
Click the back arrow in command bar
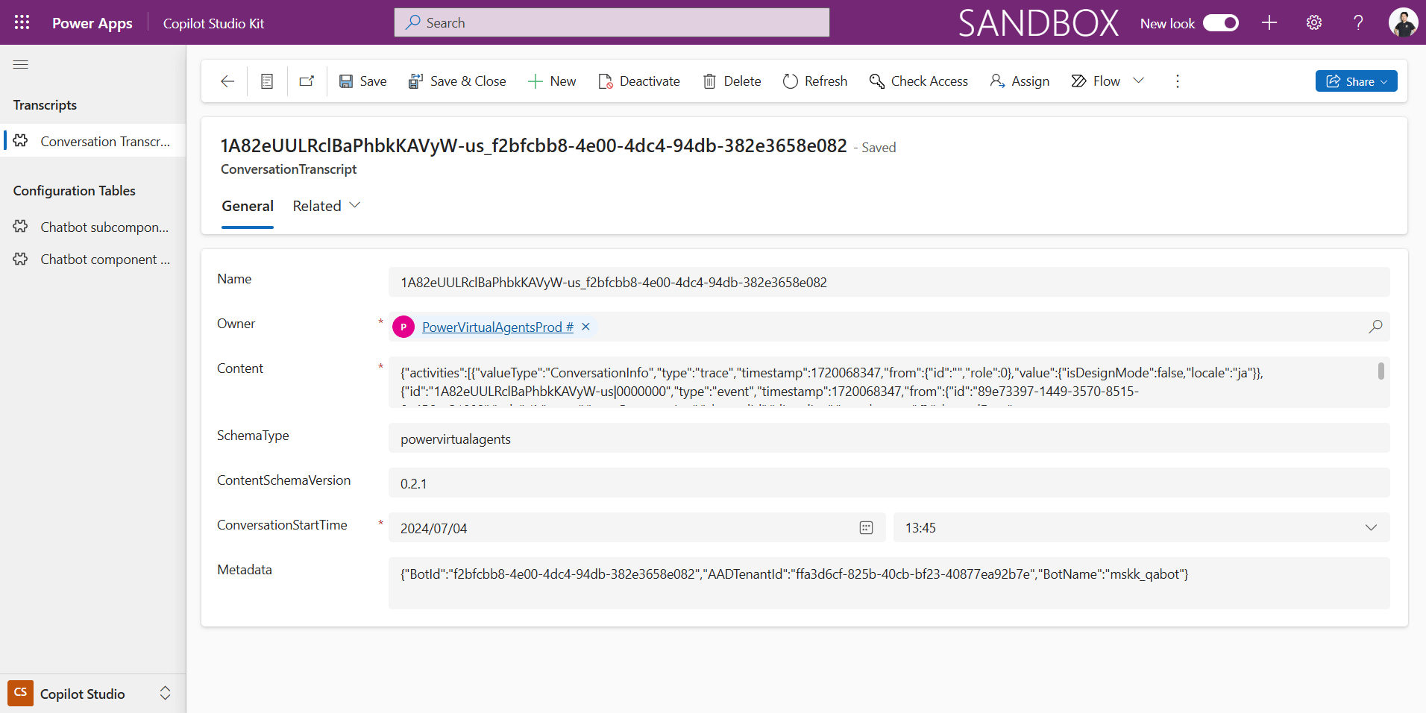click(227, 81)
